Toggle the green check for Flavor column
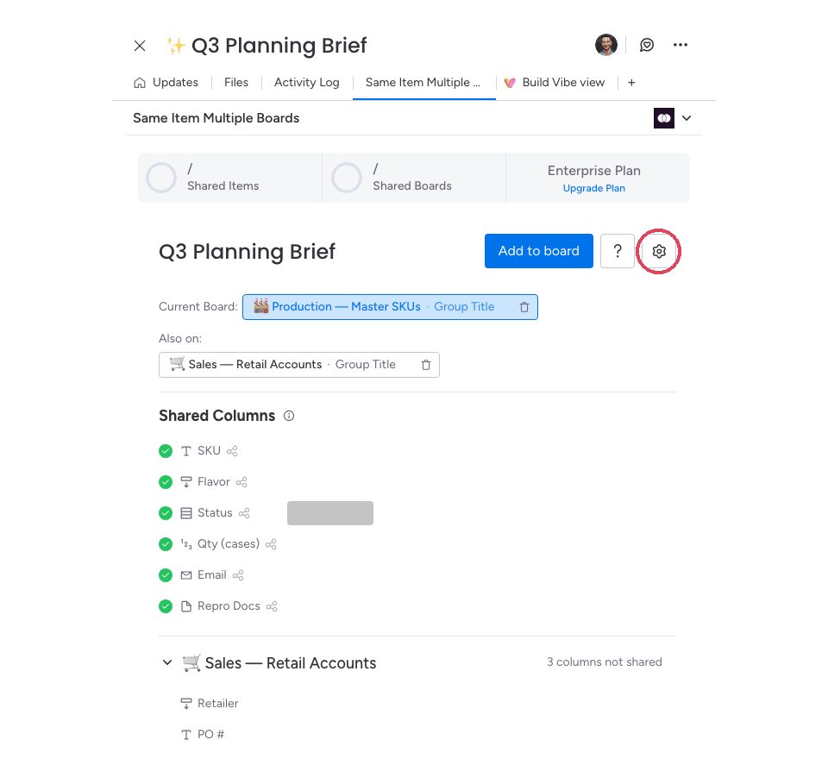This screenshot has width=828, height=759. tap(166, 482)
